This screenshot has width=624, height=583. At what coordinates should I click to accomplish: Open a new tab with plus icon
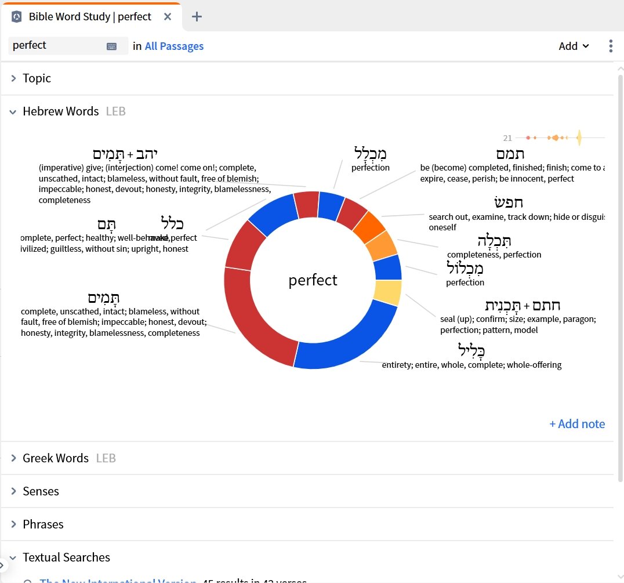click(x=197, y=17)
